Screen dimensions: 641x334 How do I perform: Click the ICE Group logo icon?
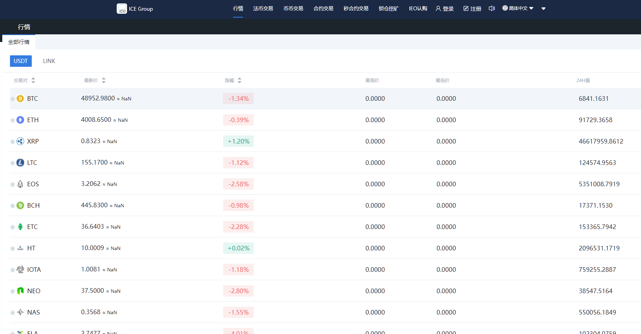point(122,9)
